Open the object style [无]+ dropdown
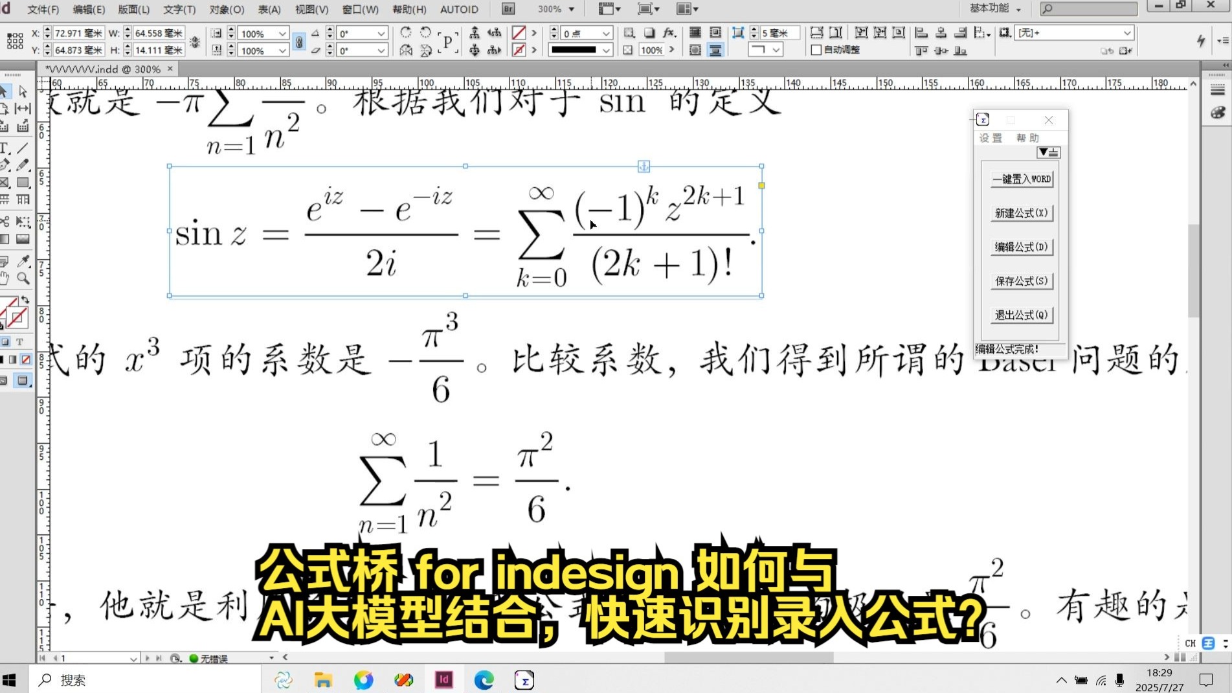 [x=1127, y=32]
